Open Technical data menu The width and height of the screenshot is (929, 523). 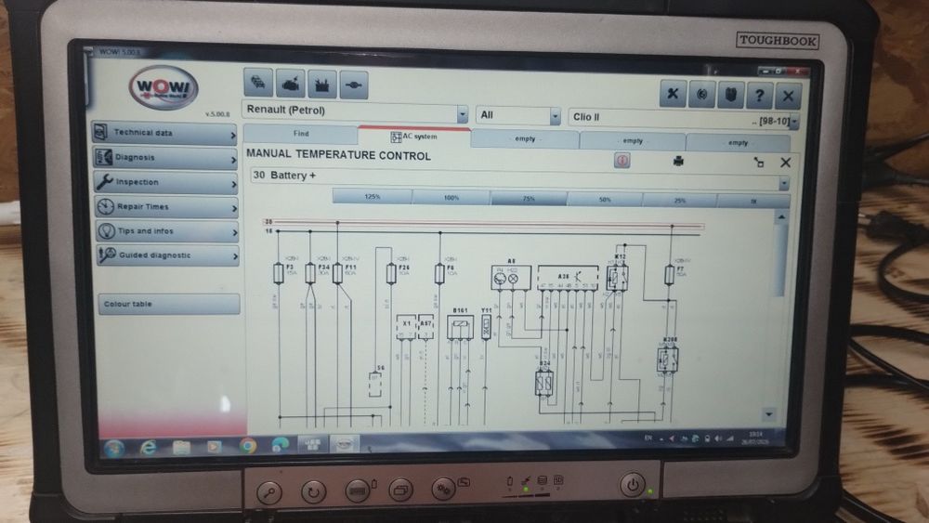pyautogui.click(x=164, y=133)
